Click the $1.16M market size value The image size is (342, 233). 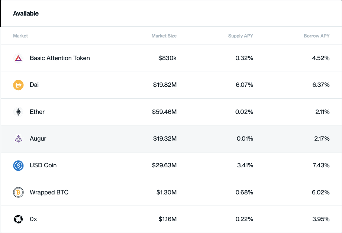pyautogui.click(x=168, y=219)
